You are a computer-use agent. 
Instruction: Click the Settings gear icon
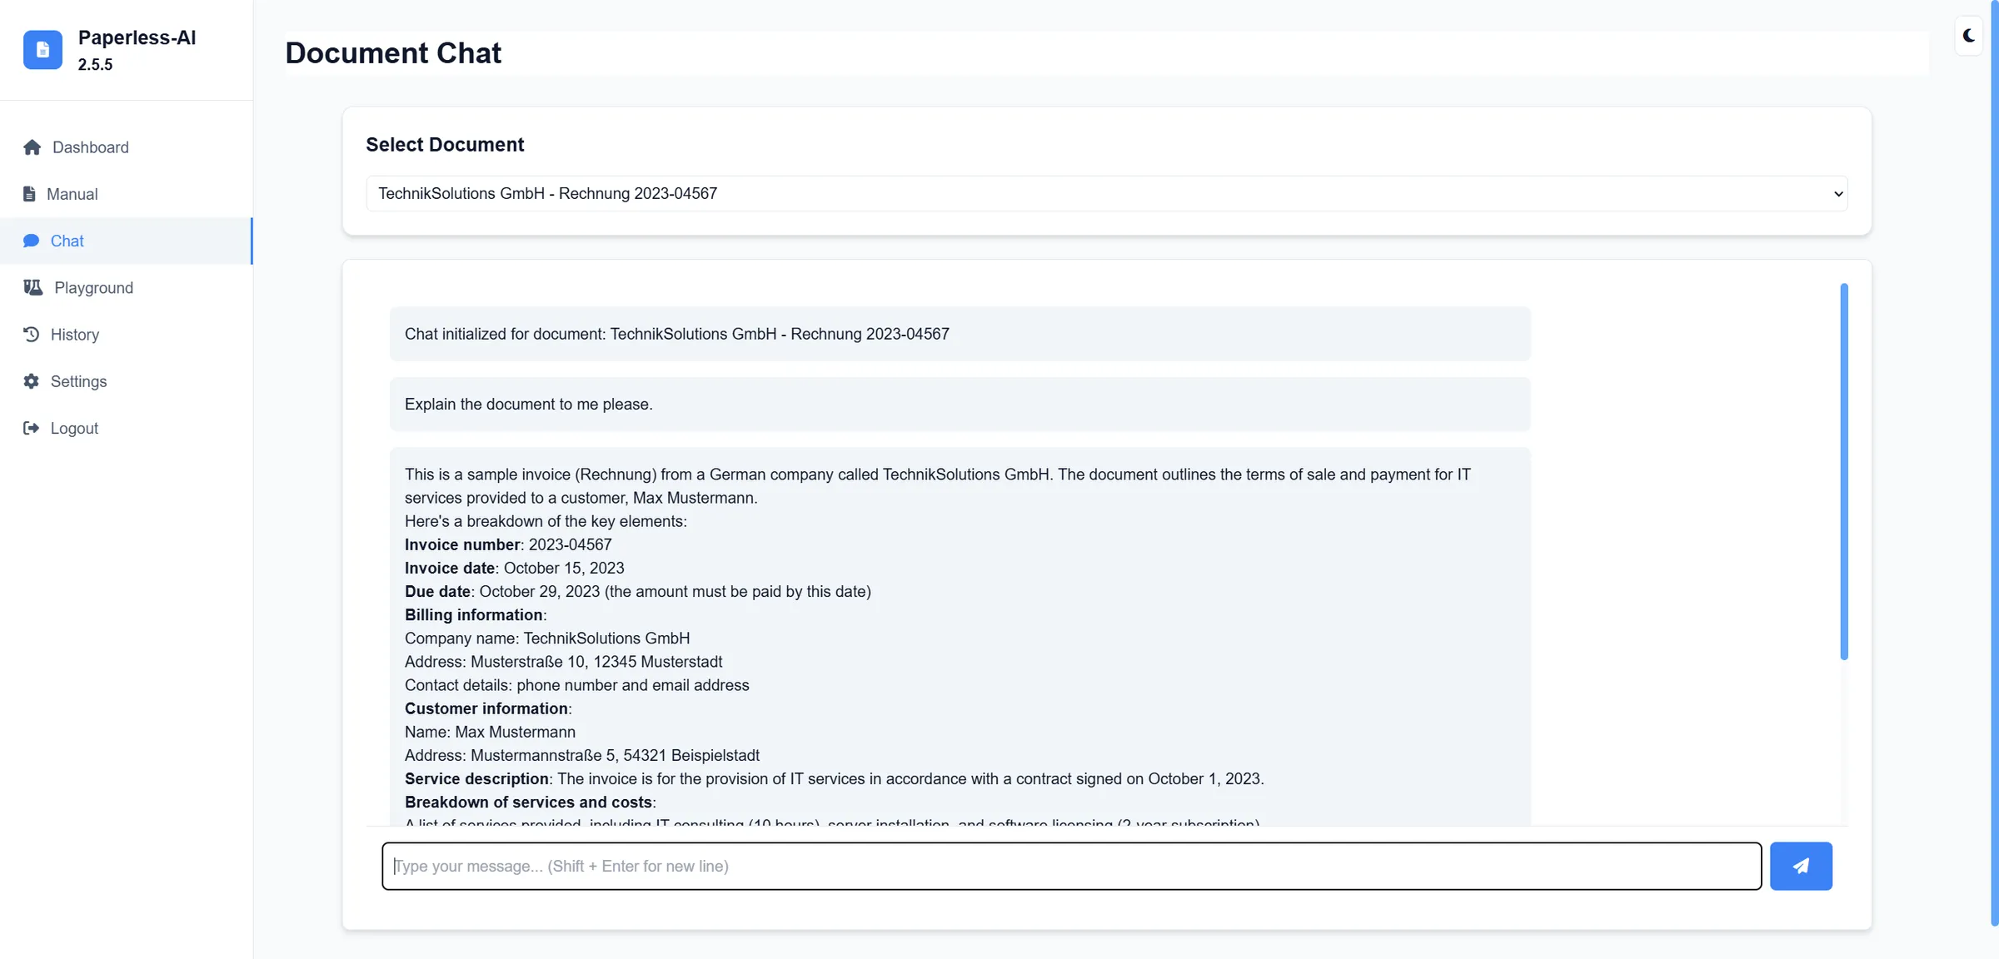(30, 381)
